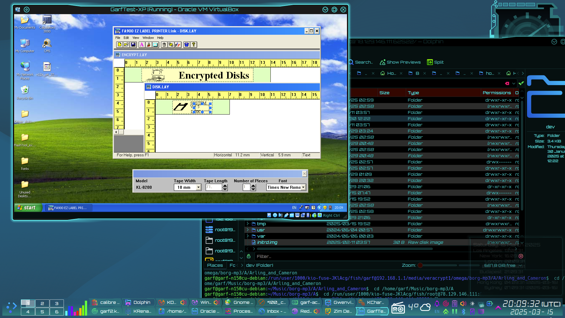The image size is (565, 318).
Task: Select the text tool A icon
Action: click(142, 45)
